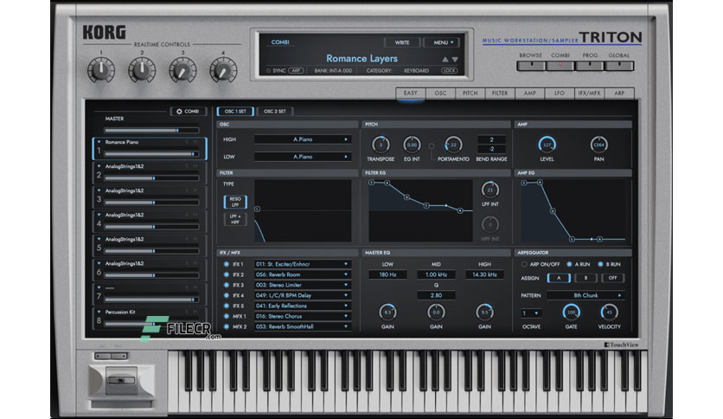
Task: Open IFX 2 Reverb Room dropdown
Action: (x=303, y=274)
